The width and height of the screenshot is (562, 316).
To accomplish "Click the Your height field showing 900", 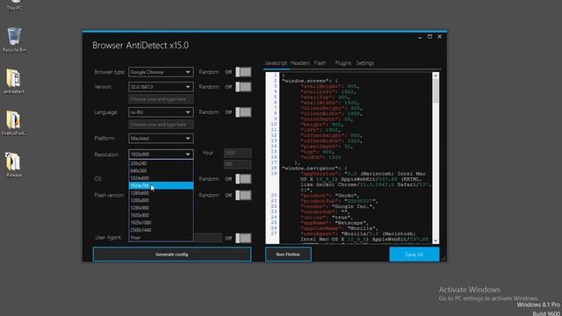I will (238, 164).
